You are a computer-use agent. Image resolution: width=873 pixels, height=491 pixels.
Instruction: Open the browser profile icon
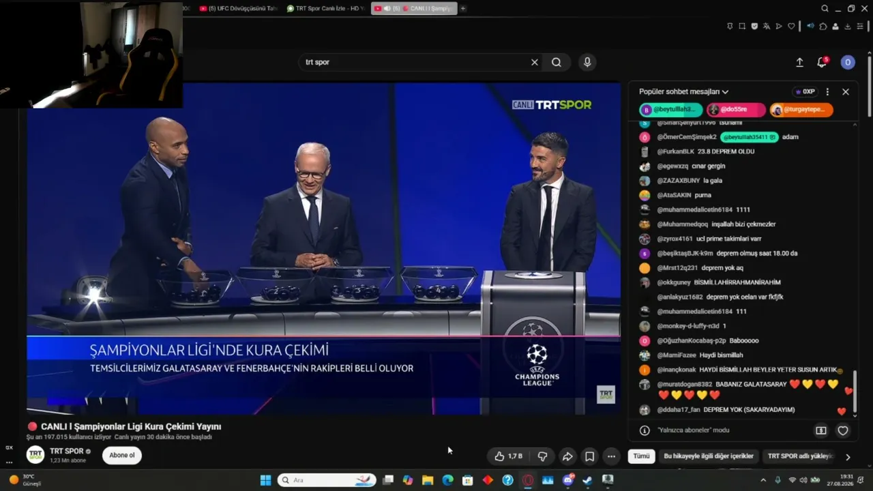click(x=835, y=26)
